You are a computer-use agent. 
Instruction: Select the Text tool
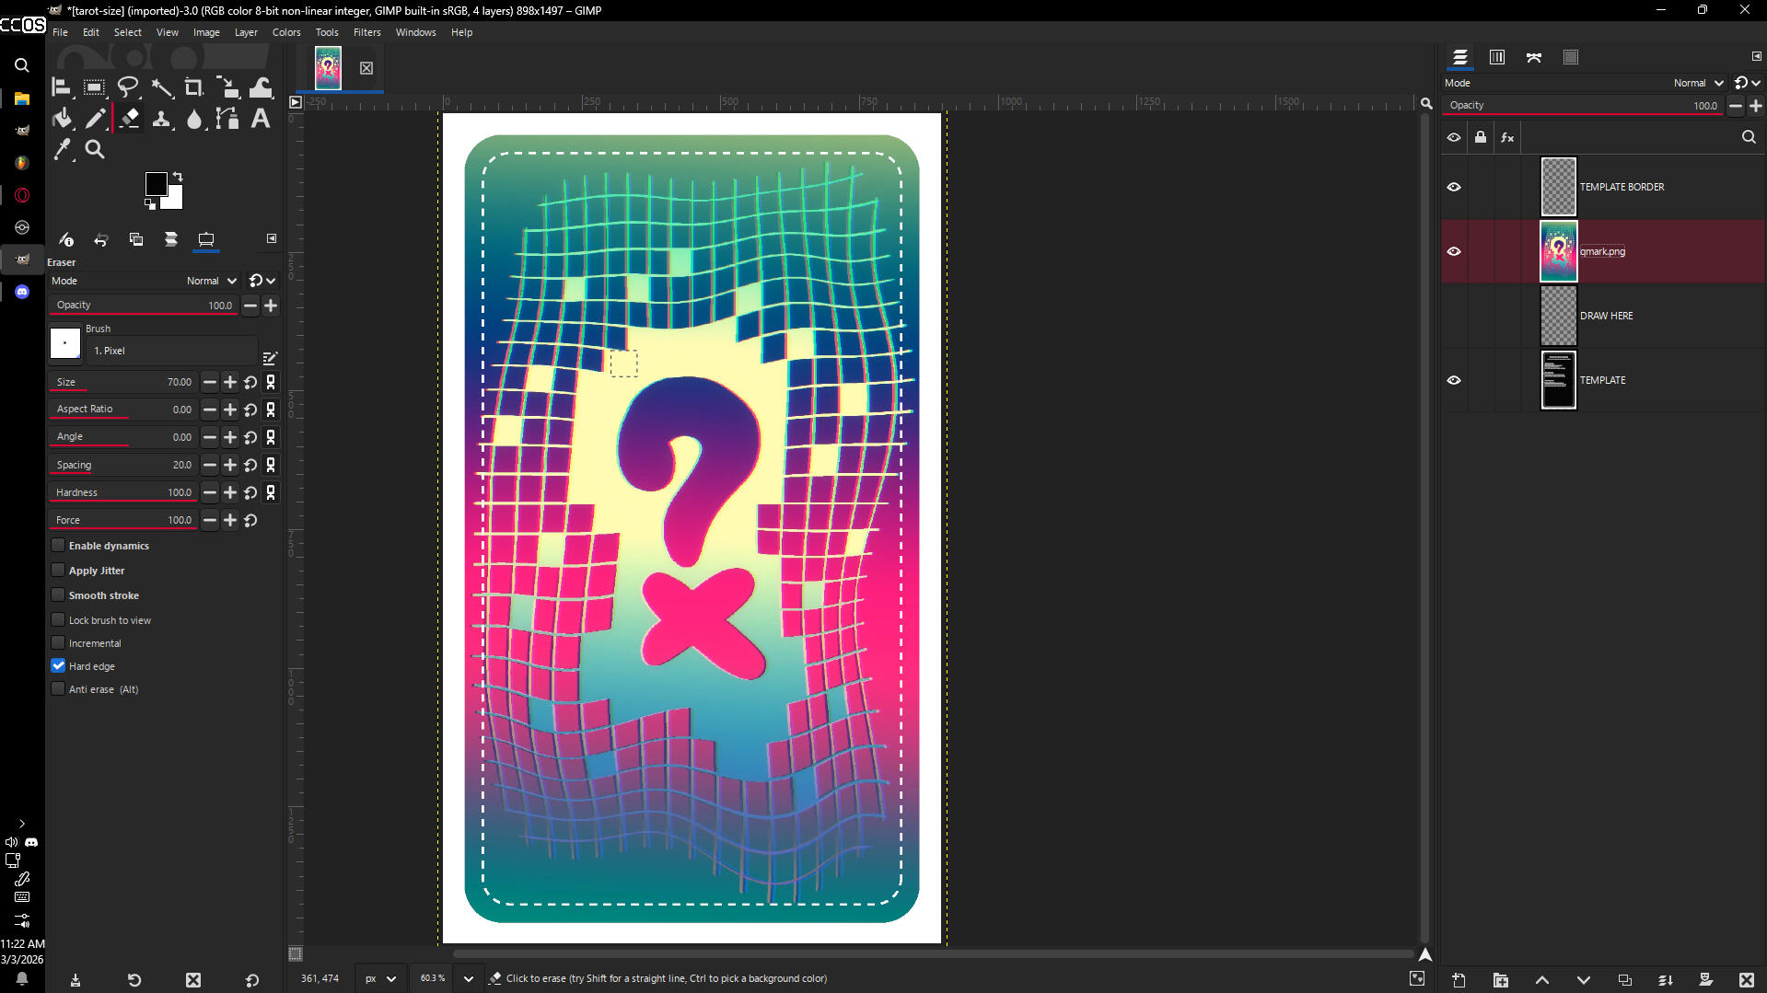coord(261,119)
